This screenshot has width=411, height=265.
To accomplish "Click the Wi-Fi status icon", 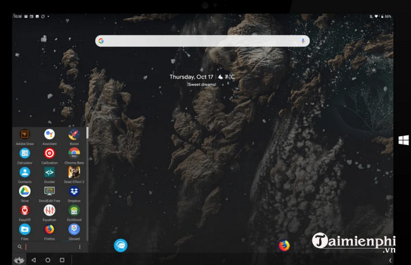I will pos(376,16).
